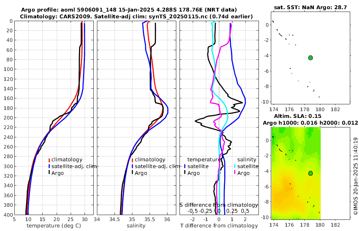
Task: Click the blue satellite temperature legend marker
Action: 185,166
